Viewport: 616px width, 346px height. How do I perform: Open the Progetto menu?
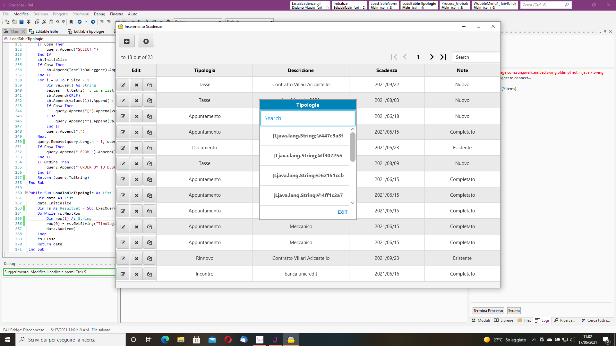[x=60, y=14]
